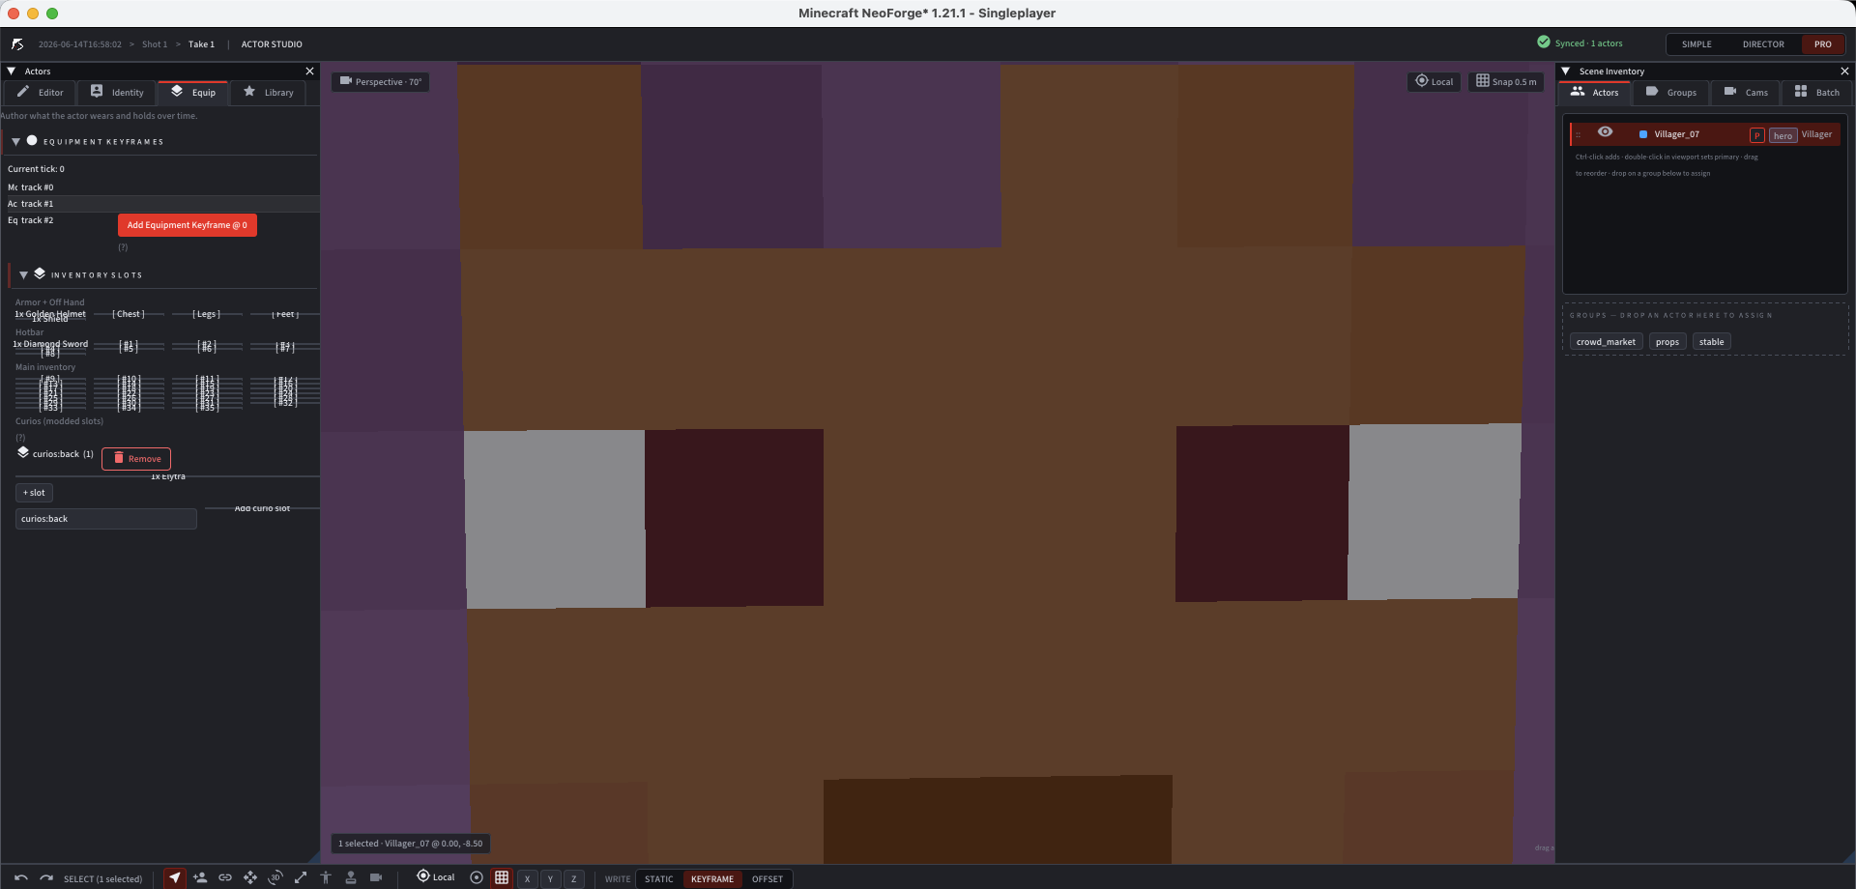The image size is (1856, 889).
Task: Open the Perspective 70° camera dropdown
Action: [380, 81]
